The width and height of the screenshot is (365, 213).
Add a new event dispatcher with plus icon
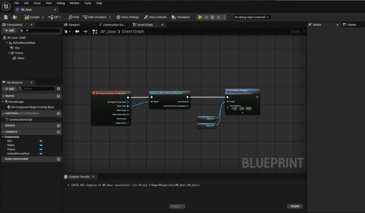(x=58, y=159)
